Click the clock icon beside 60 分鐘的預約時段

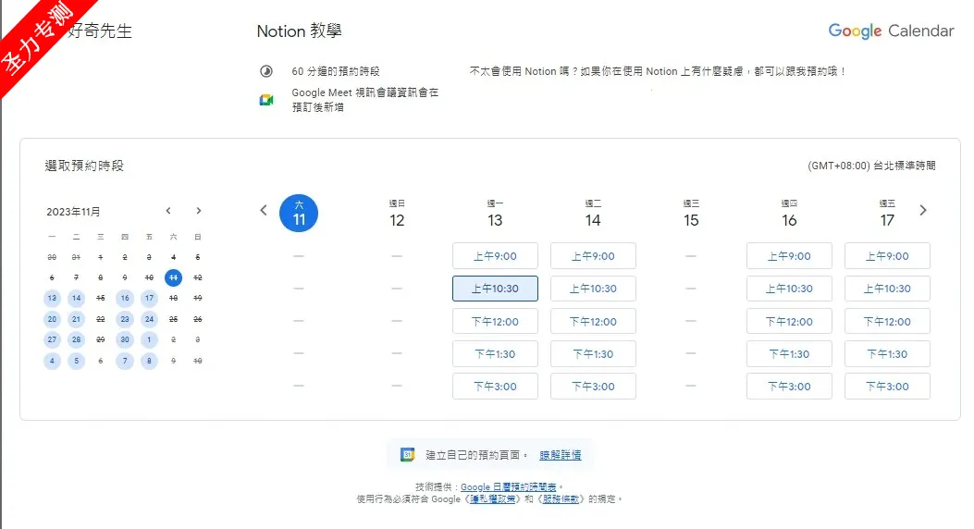click(x=266, y=71)
